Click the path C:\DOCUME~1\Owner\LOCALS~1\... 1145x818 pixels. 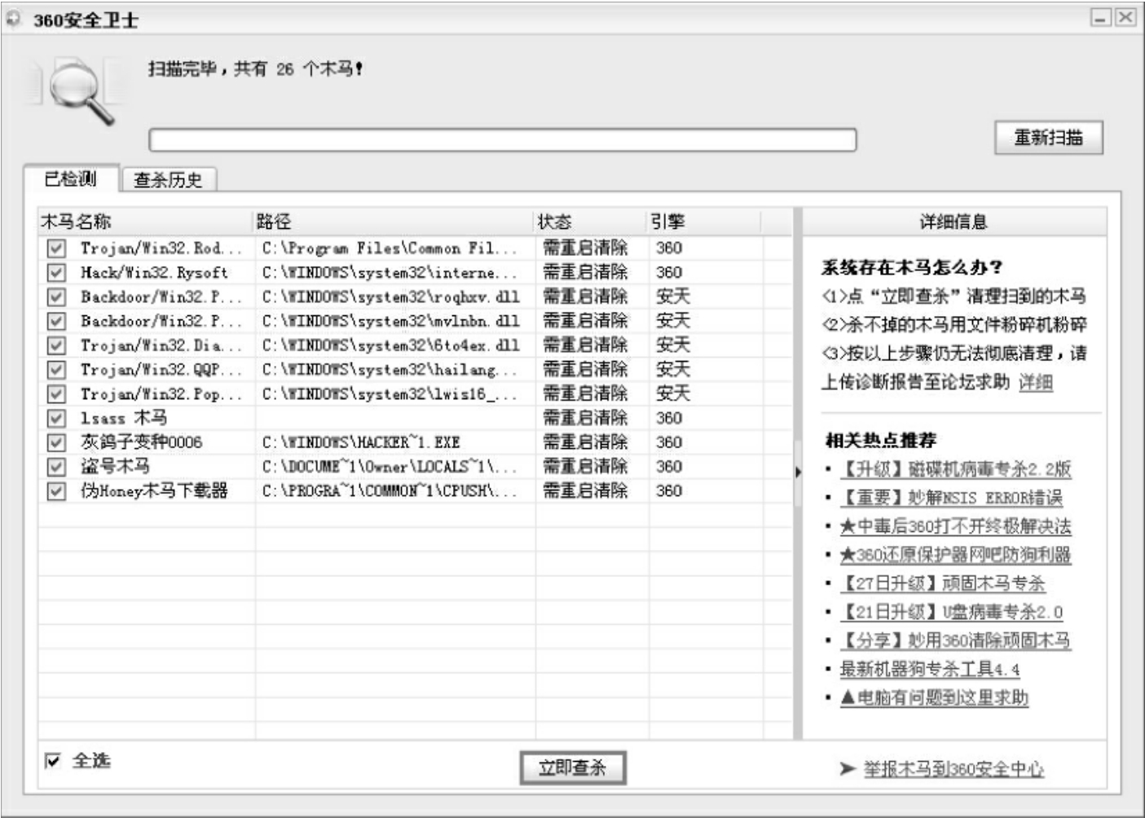click(x=390, y=467)
